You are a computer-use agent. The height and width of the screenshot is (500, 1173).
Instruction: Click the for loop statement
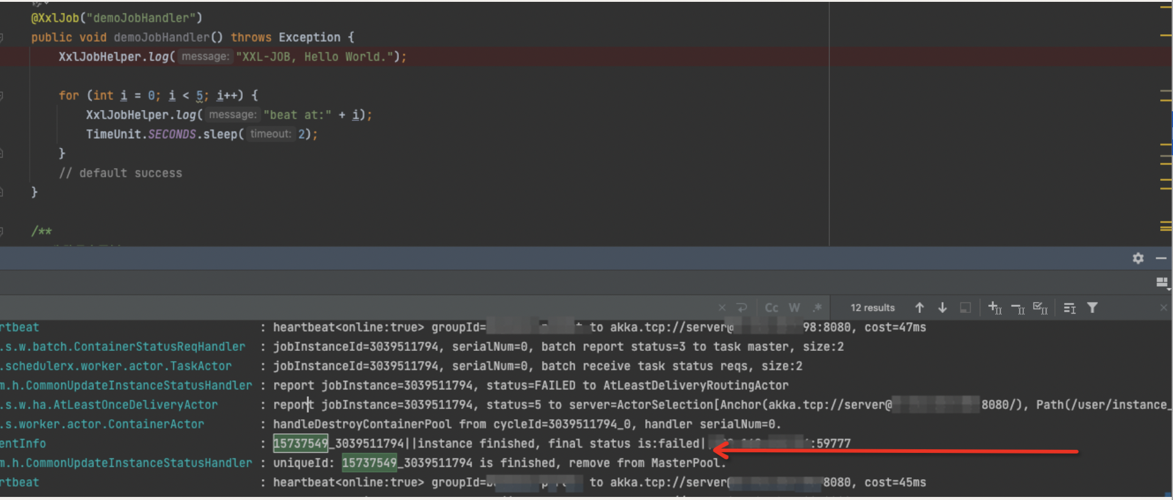[158, 95]
